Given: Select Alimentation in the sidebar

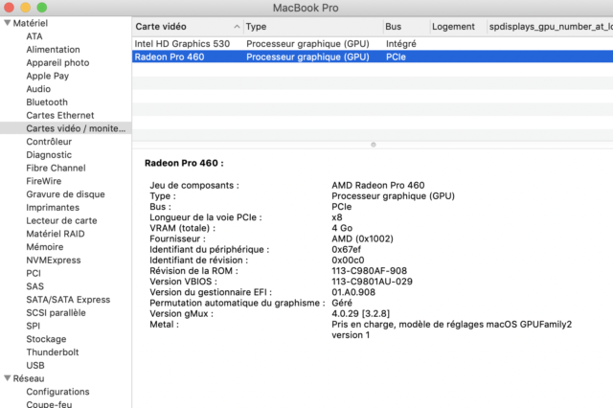Looking at the screenshot, I should click(54, 50).
